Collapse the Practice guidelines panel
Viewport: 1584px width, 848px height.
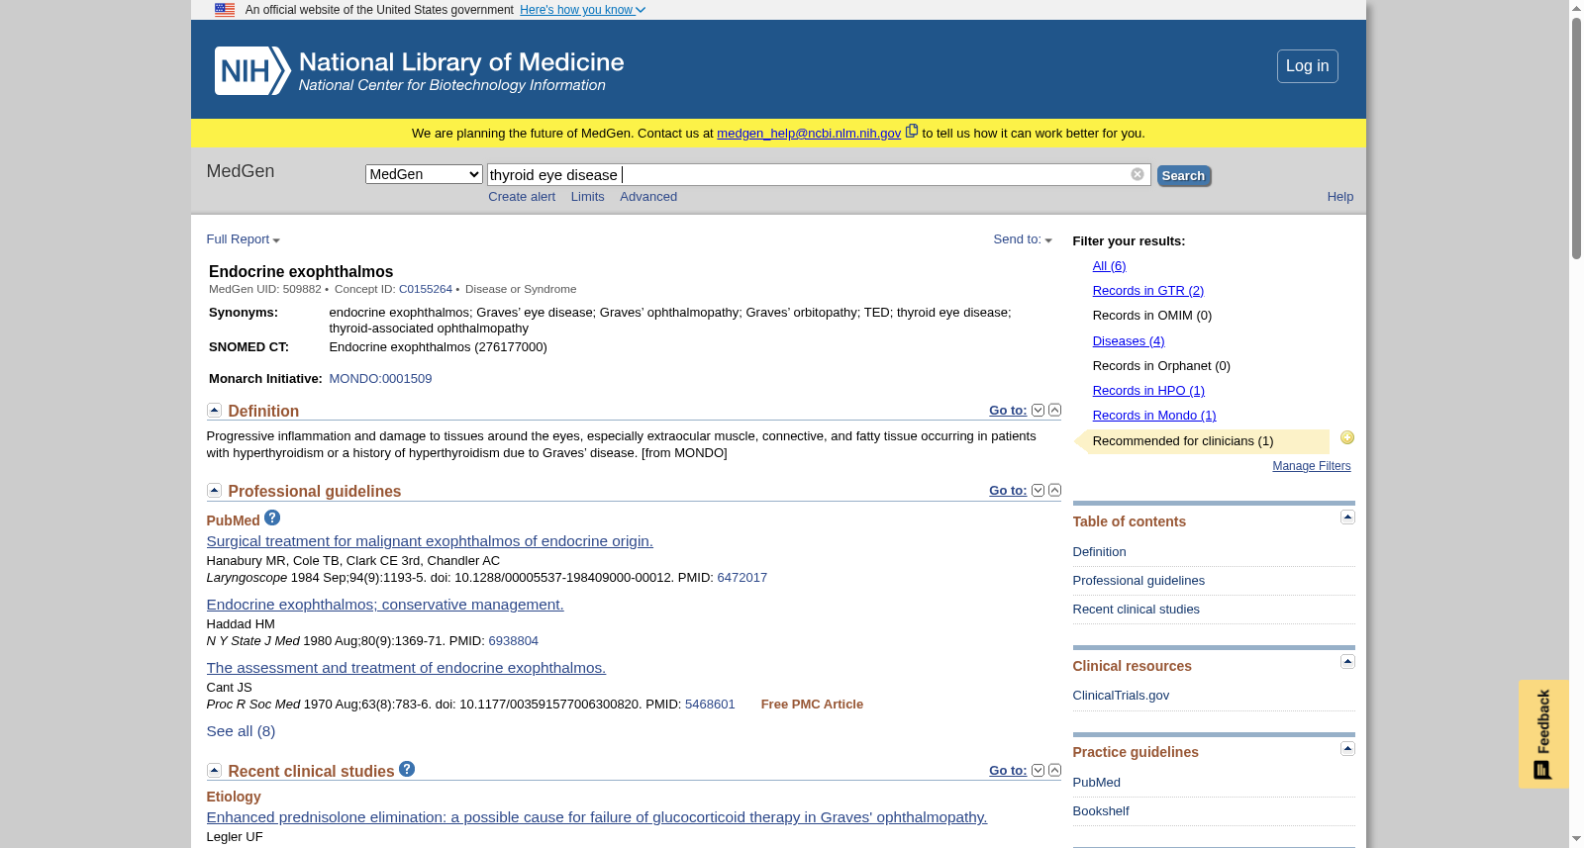1347,748
